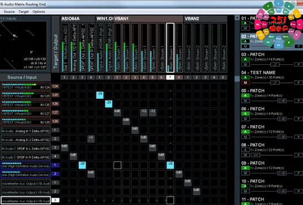The width and height of the screenshot is (303, 205).
Task: Toggle P button on 10 - PATCH
Action: pyautogui.click(x=298, y=191)
